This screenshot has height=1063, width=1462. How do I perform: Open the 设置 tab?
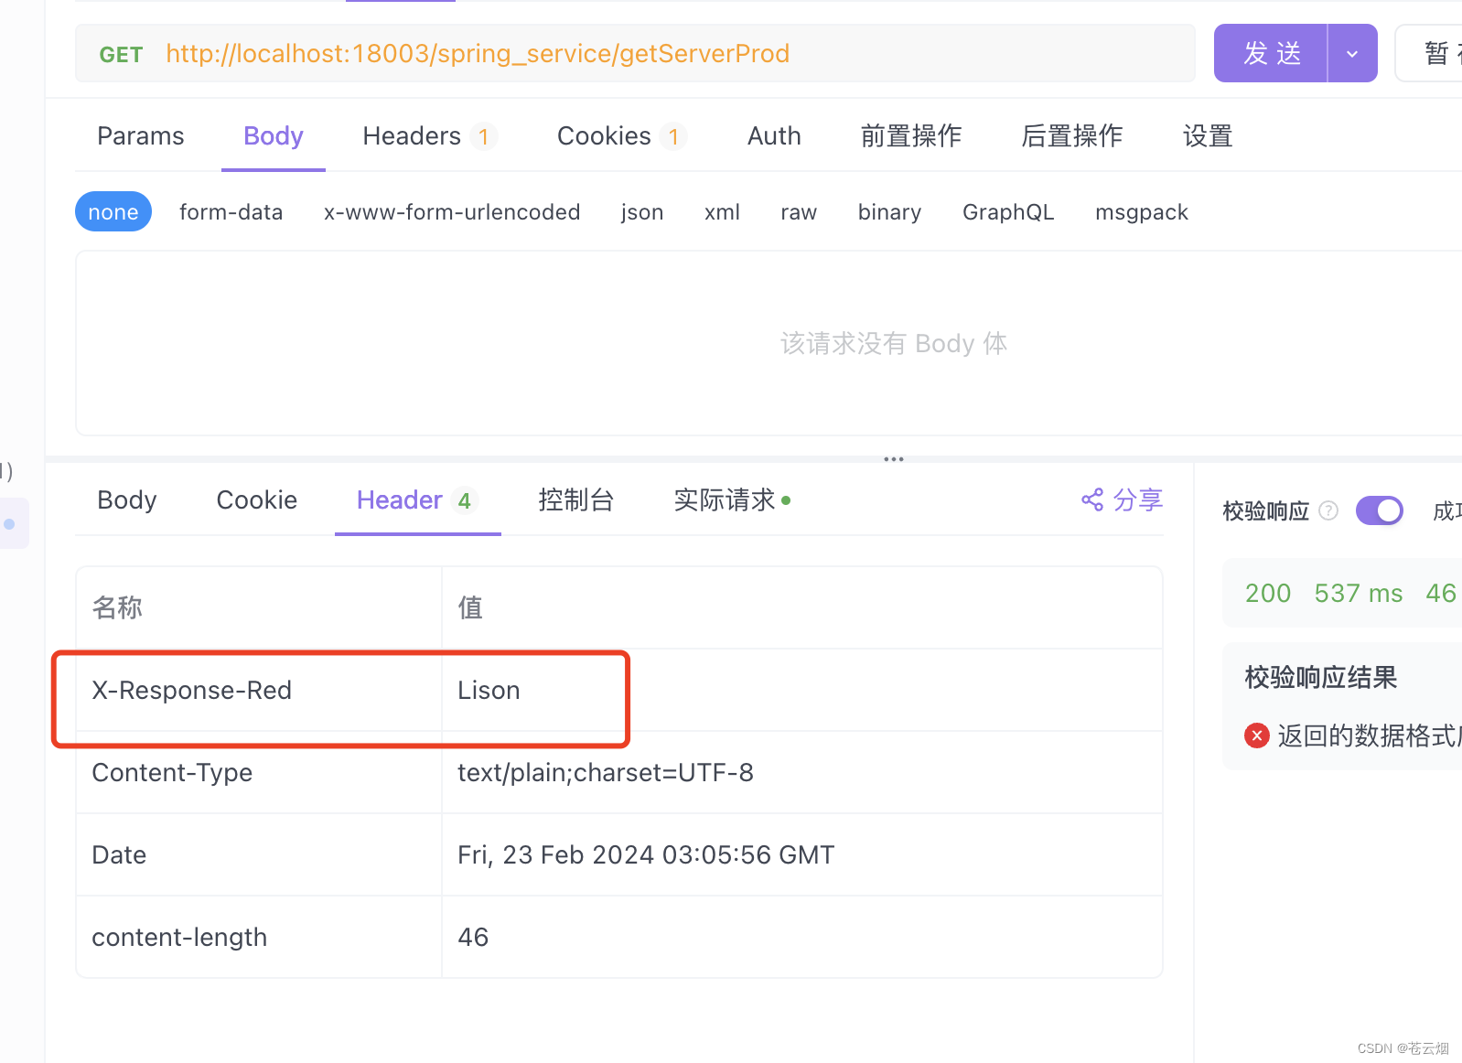(1208, 135)
